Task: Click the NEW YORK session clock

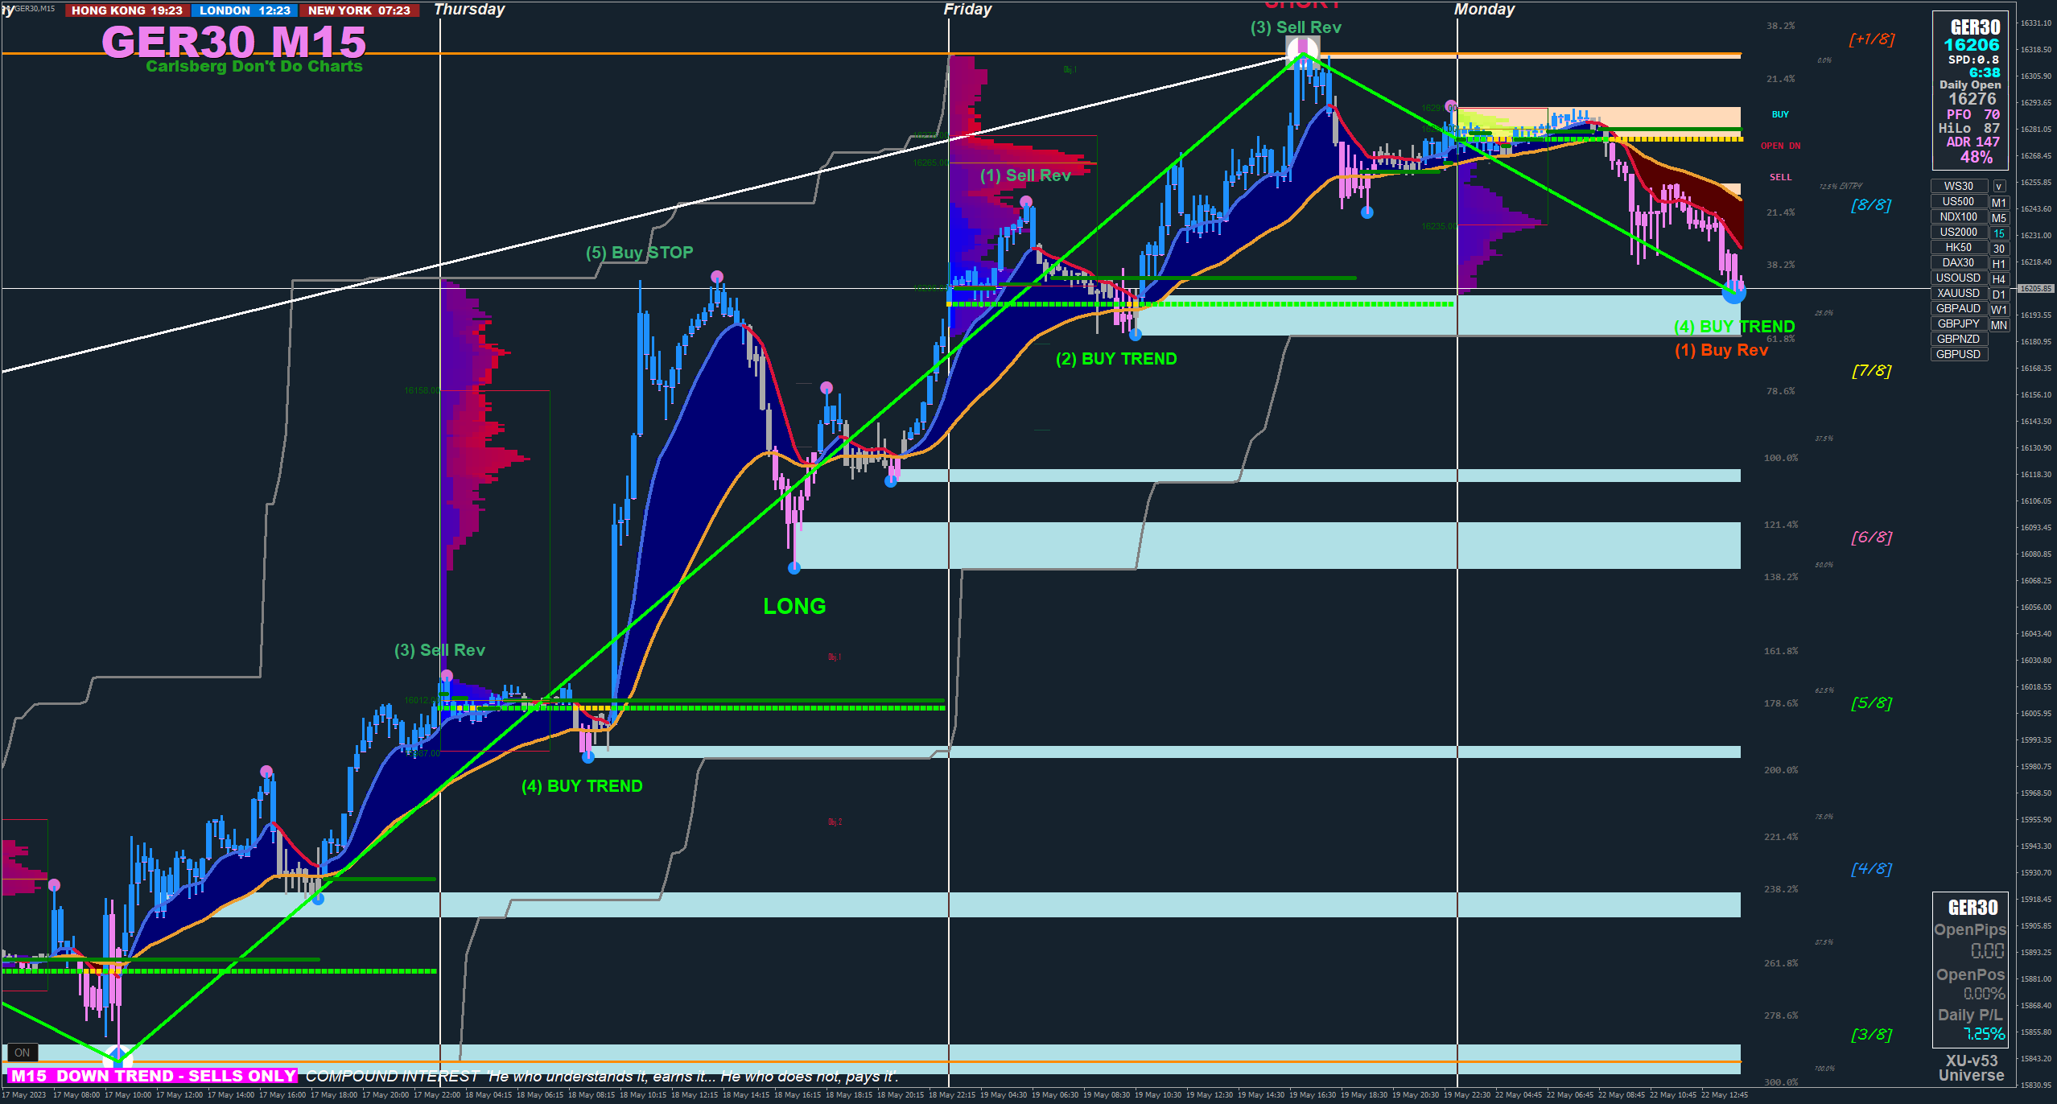Action: tap(359, 10)
